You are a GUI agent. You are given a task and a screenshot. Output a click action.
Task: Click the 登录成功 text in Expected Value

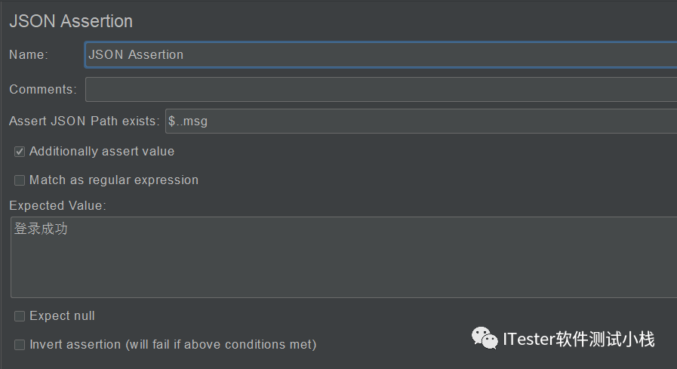[41, 229]
